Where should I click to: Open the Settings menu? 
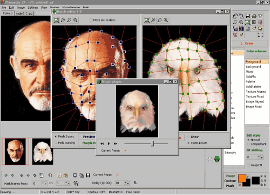click(x=32, y=8)
